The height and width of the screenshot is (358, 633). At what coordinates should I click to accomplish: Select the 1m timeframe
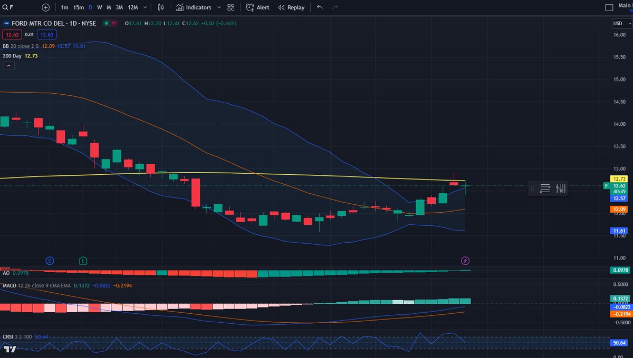pyautogui.click(x=64, y=7)
